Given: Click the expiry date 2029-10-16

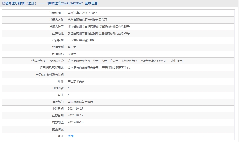Looking at the screenshot, I should (75, 122).
